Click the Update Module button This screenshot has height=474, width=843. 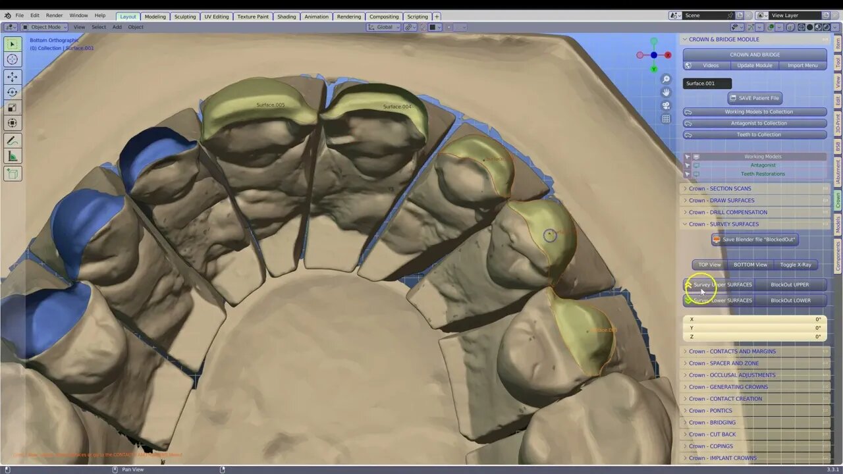click(754, 65)
